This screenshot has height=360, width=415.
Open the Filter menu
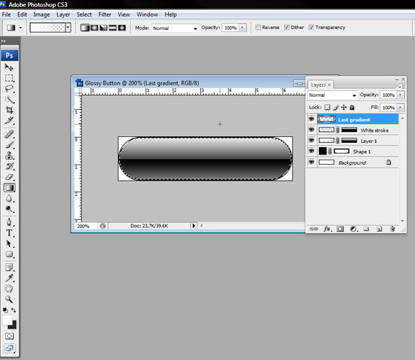point(105,15)
